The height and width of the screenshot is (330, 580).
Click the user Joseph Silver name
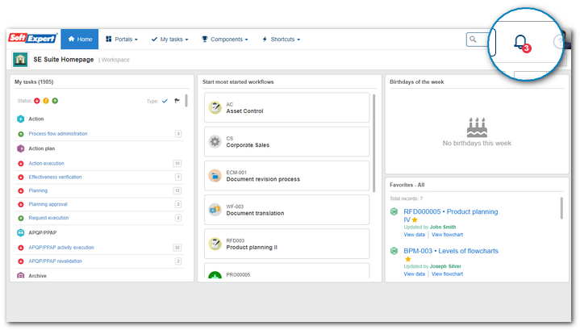[445, 266]
